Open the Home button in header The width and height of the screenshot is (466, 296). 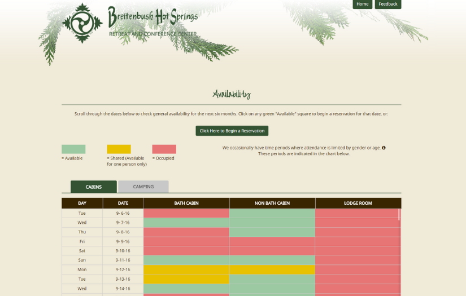click(362, 4)
